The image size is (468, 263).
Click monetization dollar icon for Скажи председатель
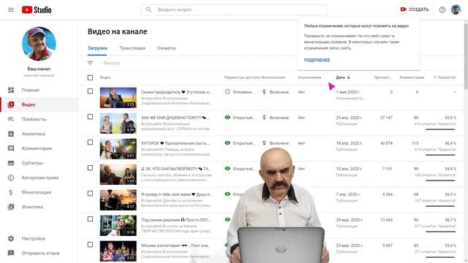point(264,92)
